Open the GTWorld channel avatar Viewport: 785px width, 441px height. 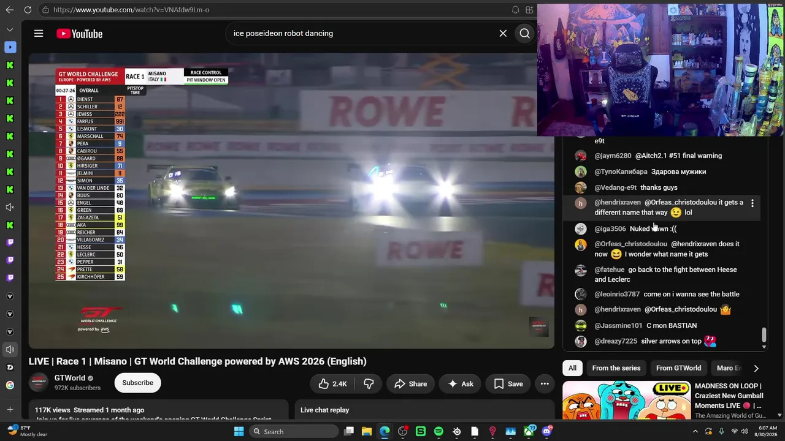(x=39, y=383)
